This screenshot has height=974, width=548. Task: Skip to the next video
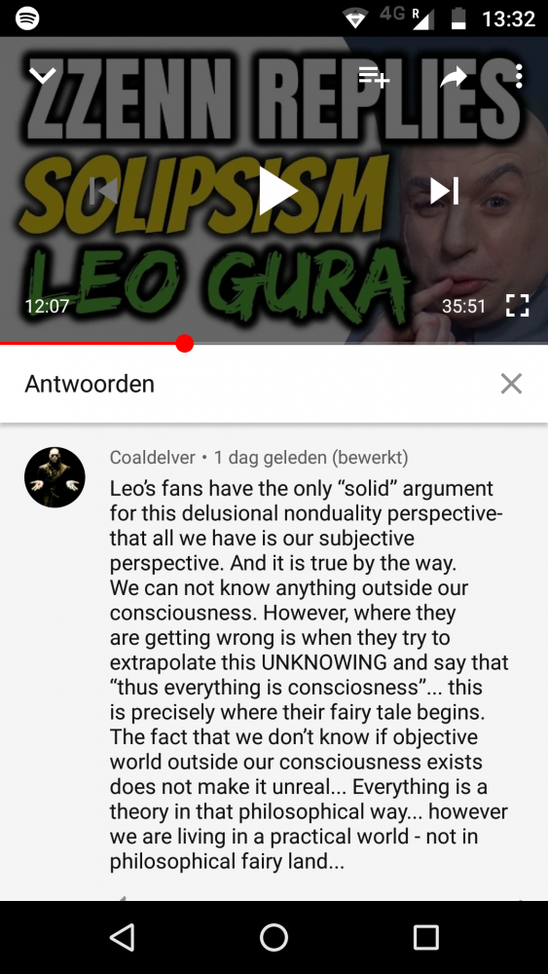tap(445, 191)
